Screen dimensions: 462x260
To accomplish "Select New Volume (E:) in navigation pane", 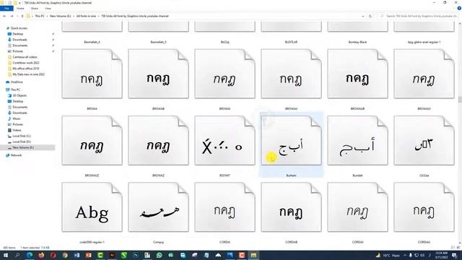I will [x=23, y=147].
